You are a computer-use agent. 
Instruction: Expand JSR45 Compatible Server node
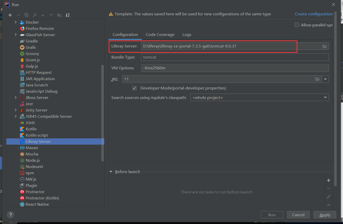pyautogui.click(x=16, y=116)
